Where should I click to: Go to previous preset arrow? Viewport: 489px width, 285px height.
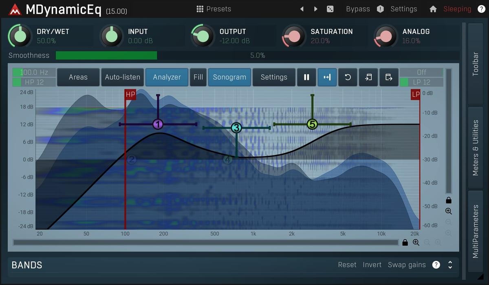[302, 9]
